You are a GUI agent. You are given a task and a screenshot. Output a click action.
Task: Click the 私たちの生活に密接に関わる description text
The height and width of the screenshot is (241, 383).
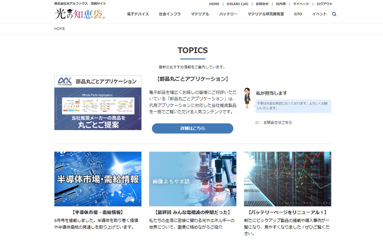[x=192, y=224]
